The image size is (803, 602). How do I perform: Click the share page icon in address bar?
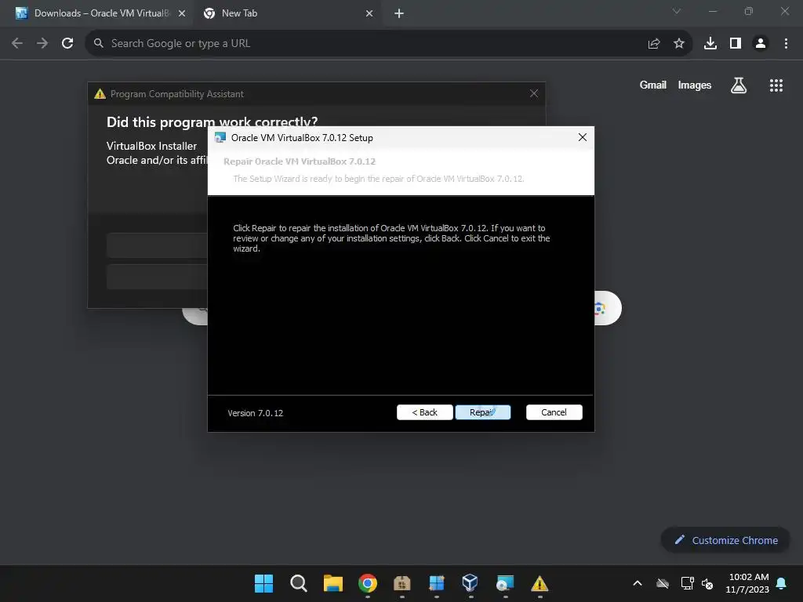pos(653,44)
